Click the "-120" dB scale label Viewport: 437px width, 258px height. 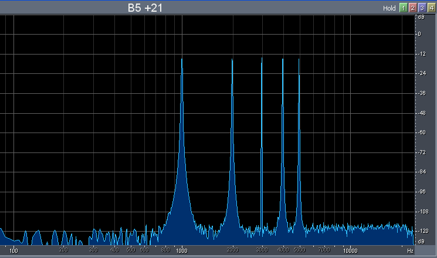tap(423, 231)
